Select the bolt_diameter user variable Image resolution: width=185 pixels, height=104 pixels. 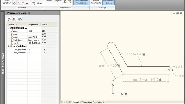click(20, 49)
